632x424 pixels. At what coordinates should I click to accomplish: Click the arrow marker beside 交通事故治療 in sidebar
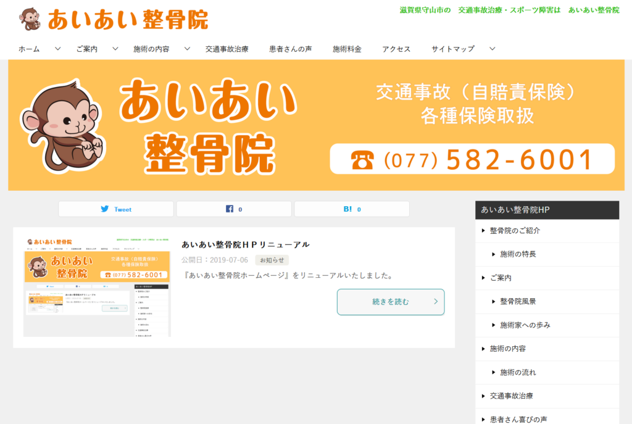tap(484, 396)
